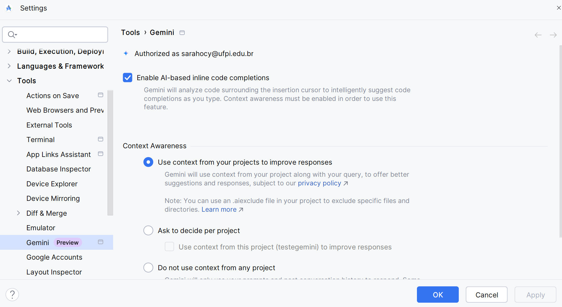The image size is (562, 307).
Task: Select Diff & Merge tree item
Action: pyautogui.click(x=47, y=213)
